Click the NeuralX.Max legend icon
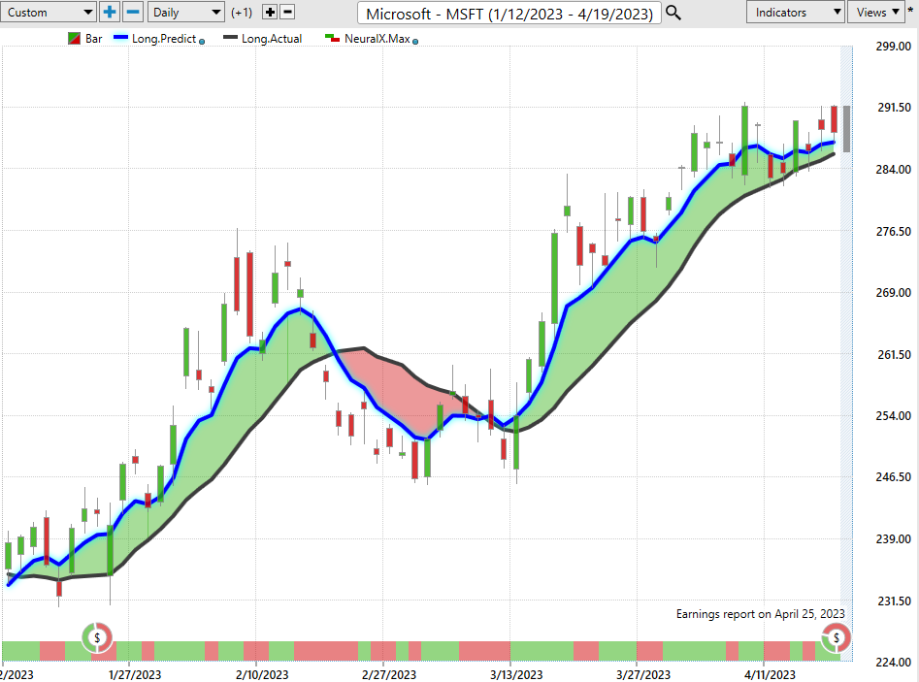Screen dimensions: 919x682 (332, 38)
